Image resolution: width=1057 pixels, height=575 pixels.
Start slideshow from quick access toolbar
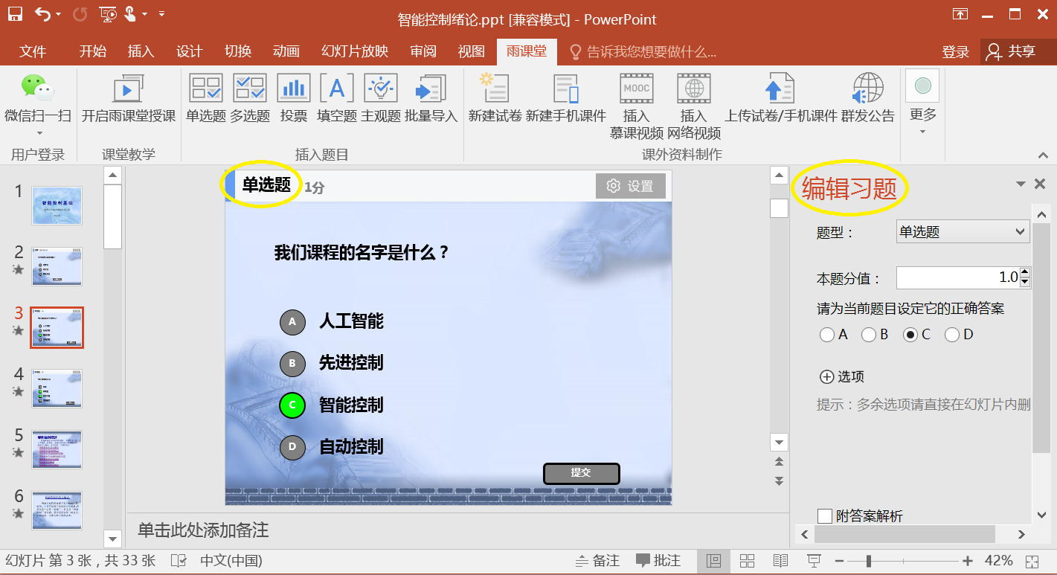click(108, 13)
